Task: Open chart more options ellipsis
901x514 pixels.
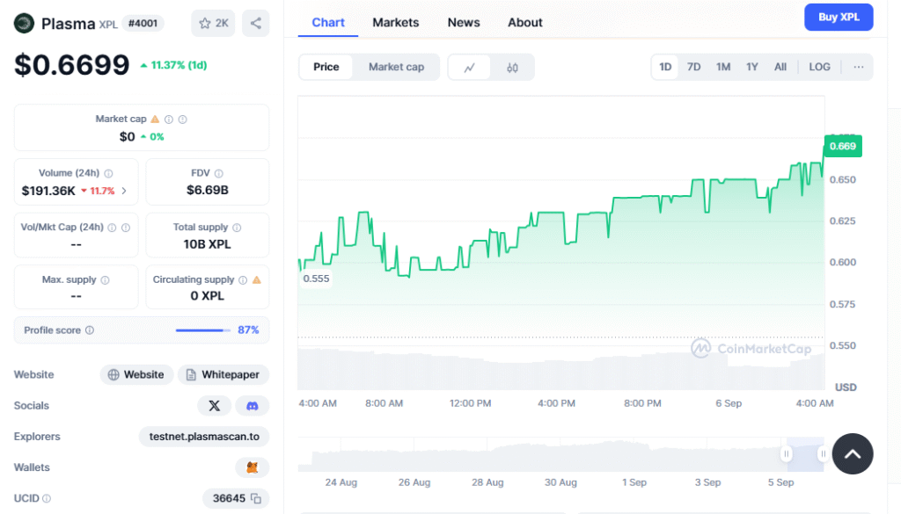Action: pyautogui.click(x=859, y=67)
